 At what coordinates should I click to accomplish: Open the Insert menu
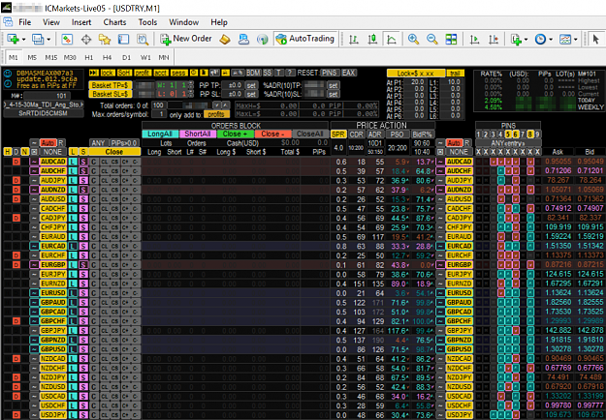point(81,22)
